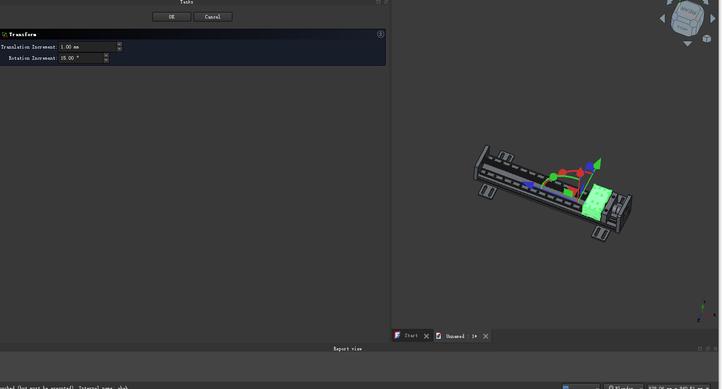Switch to the Start tab
This screenshot has width=722, height=389.
[x=411, y=336]
